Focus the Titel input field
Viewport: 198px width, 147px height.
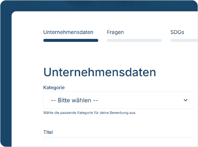[119, 142]
